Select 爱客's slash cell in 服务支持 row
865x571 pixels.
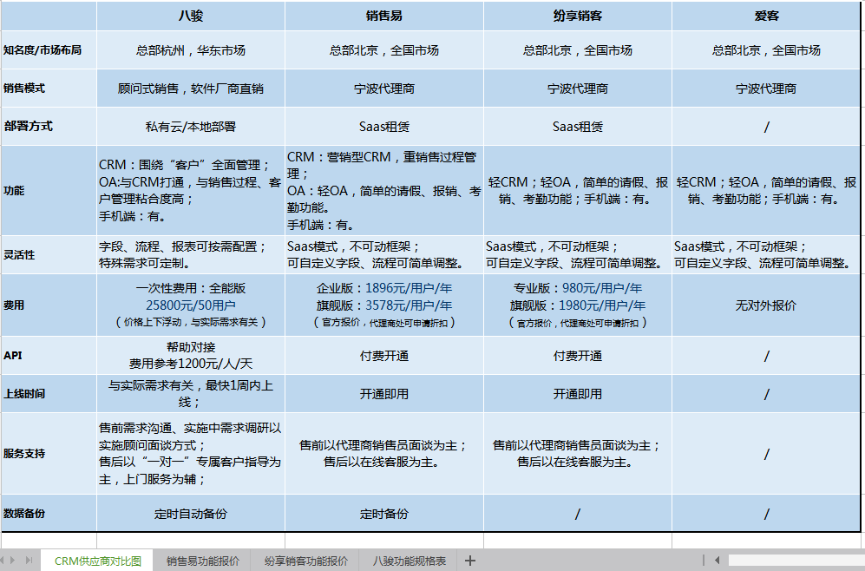(766, 454)
